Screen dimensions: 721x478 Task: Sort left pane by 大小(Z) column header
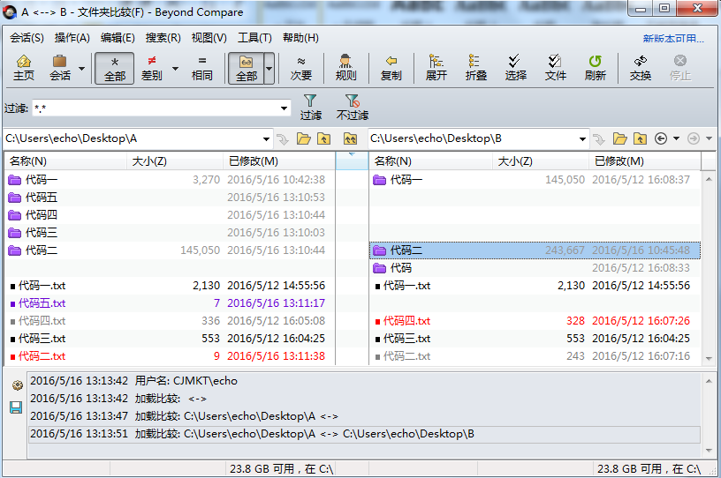(175, 161)
